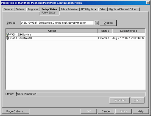Open Page Options dialog

[x=16, y=111]
